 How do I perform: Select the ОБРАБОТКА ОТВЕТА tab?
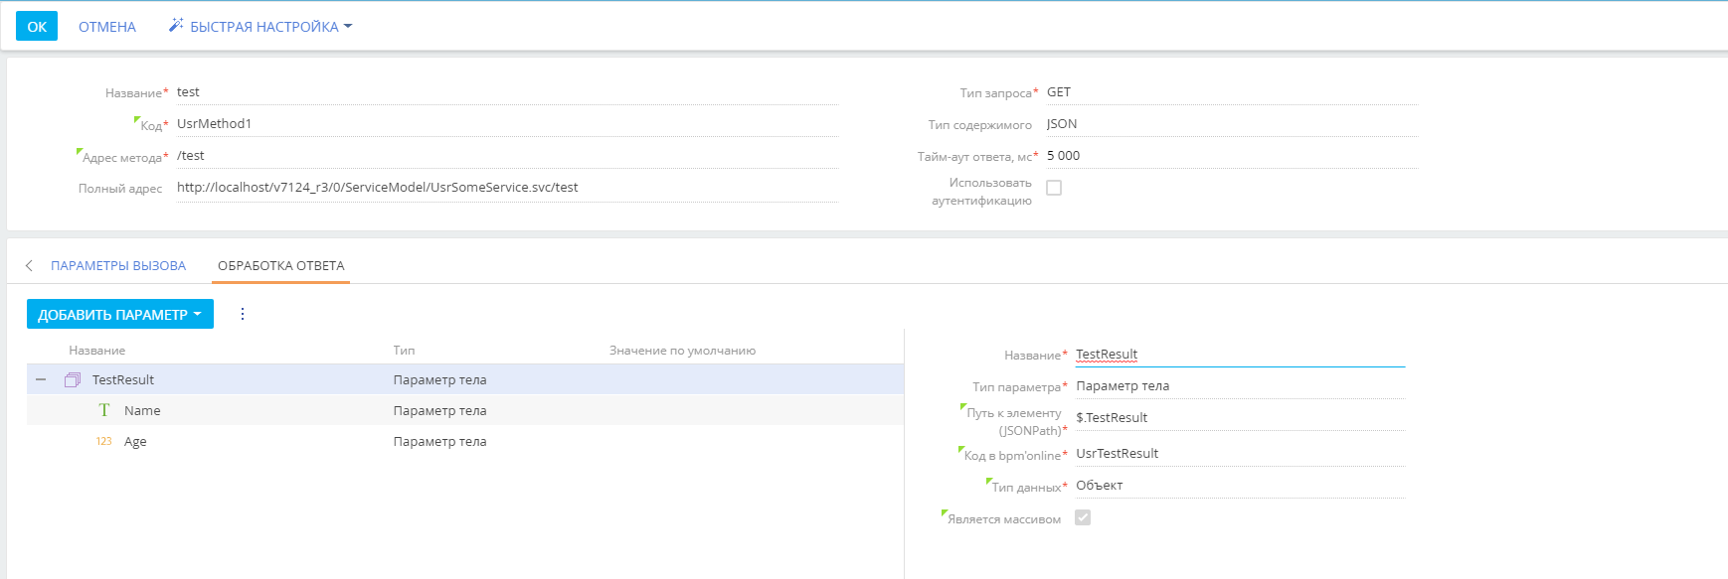tap(281, 265)
